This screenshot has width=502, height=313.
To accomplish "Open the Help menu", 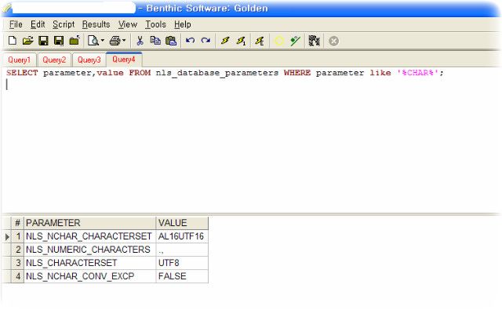I will pyautogui.click(x=183, y=24).
